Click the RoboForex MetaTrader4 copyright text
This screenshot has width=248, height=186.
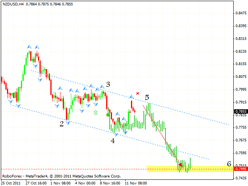[x=61, y=176]
